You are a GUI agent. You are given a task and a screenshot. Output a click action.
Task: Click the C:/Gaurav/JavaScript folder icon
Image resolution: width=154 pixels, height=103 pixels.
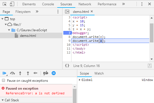13,30
